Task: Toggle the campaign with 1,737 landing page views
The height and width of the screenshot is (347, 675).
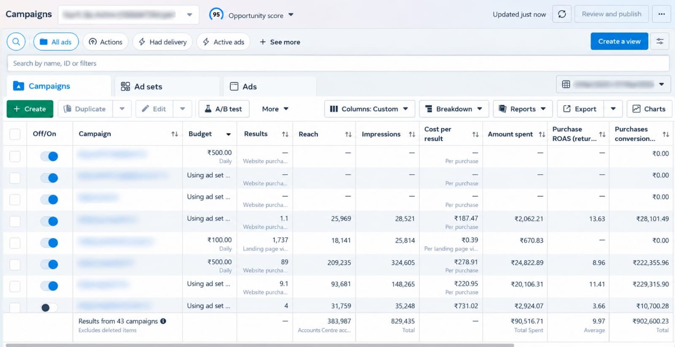Action: pos(49,243)
